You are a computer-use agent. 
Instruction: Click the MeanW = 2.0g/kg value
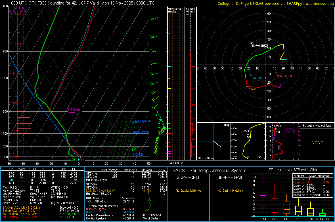(x=14, y=191)
